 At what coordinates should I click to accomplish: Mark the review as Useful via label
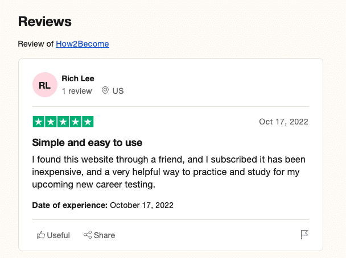pos(58,235)
